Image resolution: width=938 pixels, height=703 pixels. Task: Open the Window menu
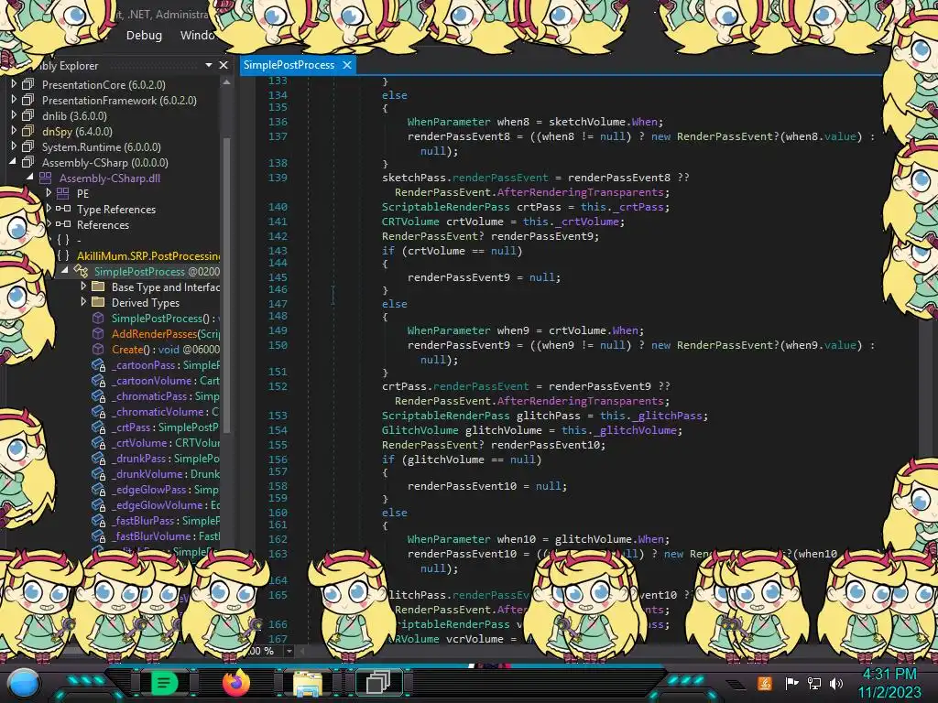[198, 36]
